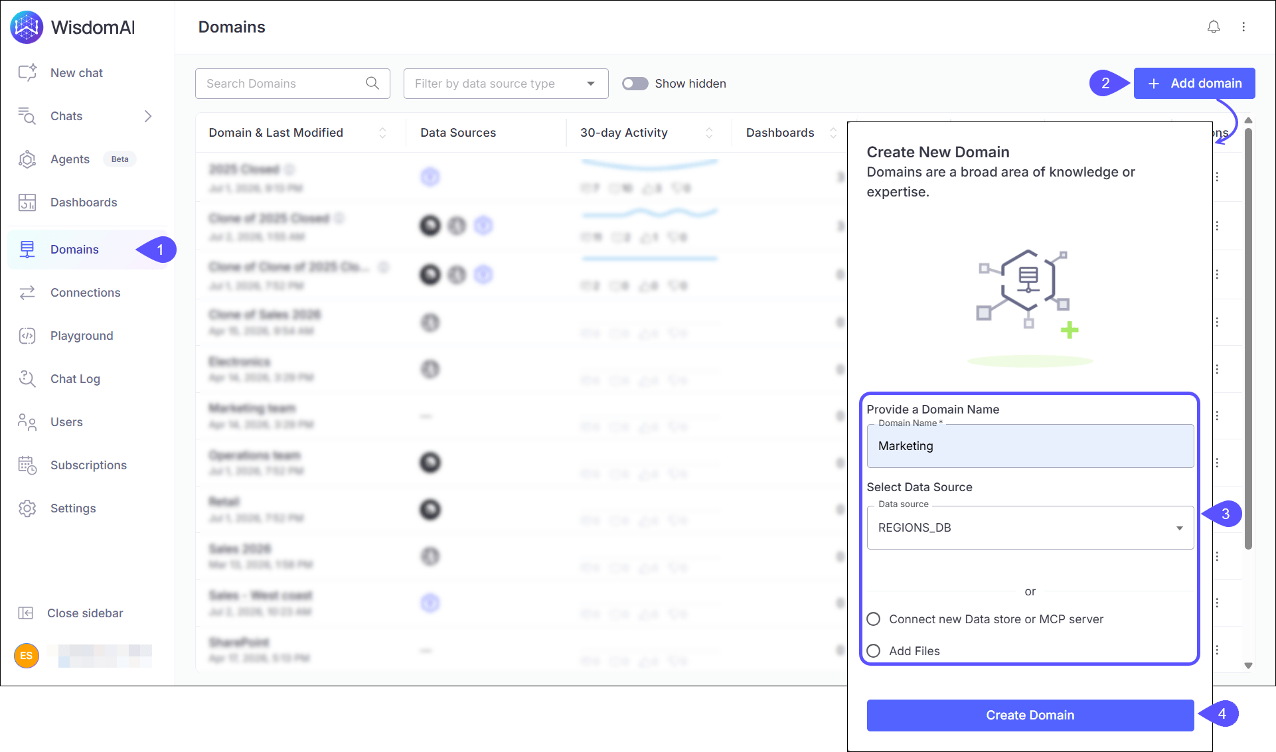The width and height of the screenshot is (1276, 752).
Task: Click the scrollbar down arrow
Action: pyautogui.click(x=1248, y=665)
